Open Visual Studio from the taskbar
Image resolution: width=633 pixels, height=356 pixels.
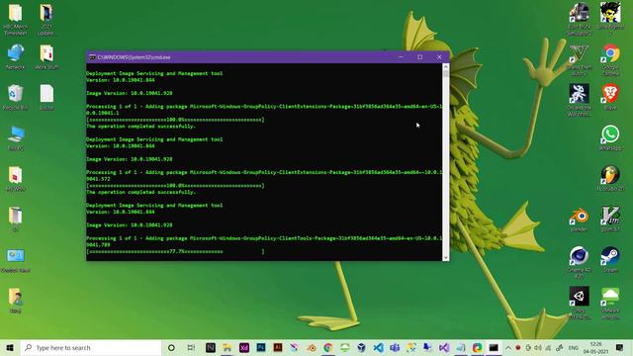[x=444, y=347]
